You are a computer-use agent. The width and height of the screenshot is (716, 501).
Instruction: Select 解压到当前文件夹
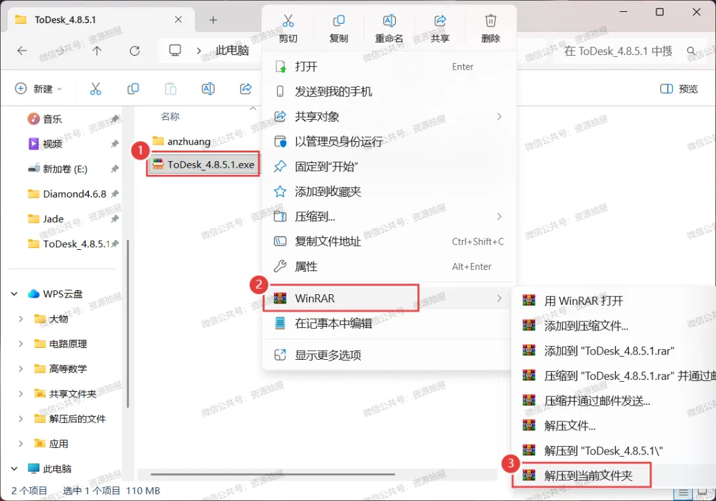614,476
